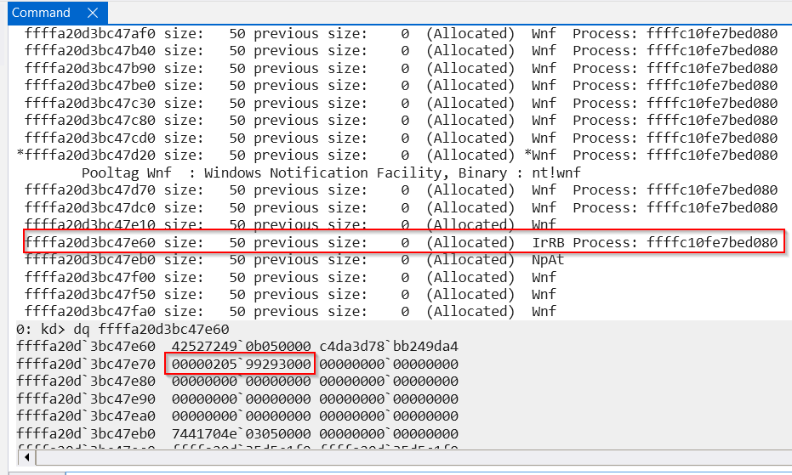Click the value 42527249`0b050000 in the dump
The height and width of the screenshot is (475, 792).
(241, 347)
